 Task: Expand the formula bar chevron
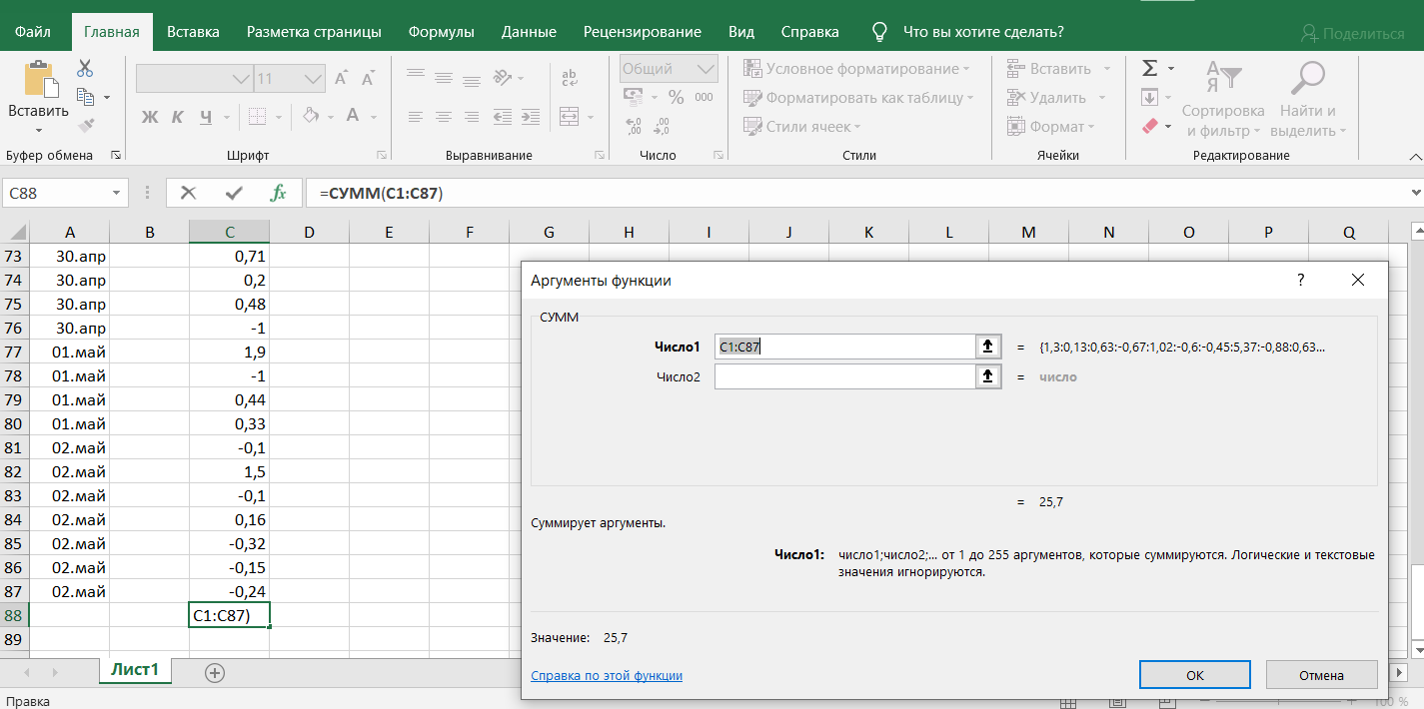1414,193
